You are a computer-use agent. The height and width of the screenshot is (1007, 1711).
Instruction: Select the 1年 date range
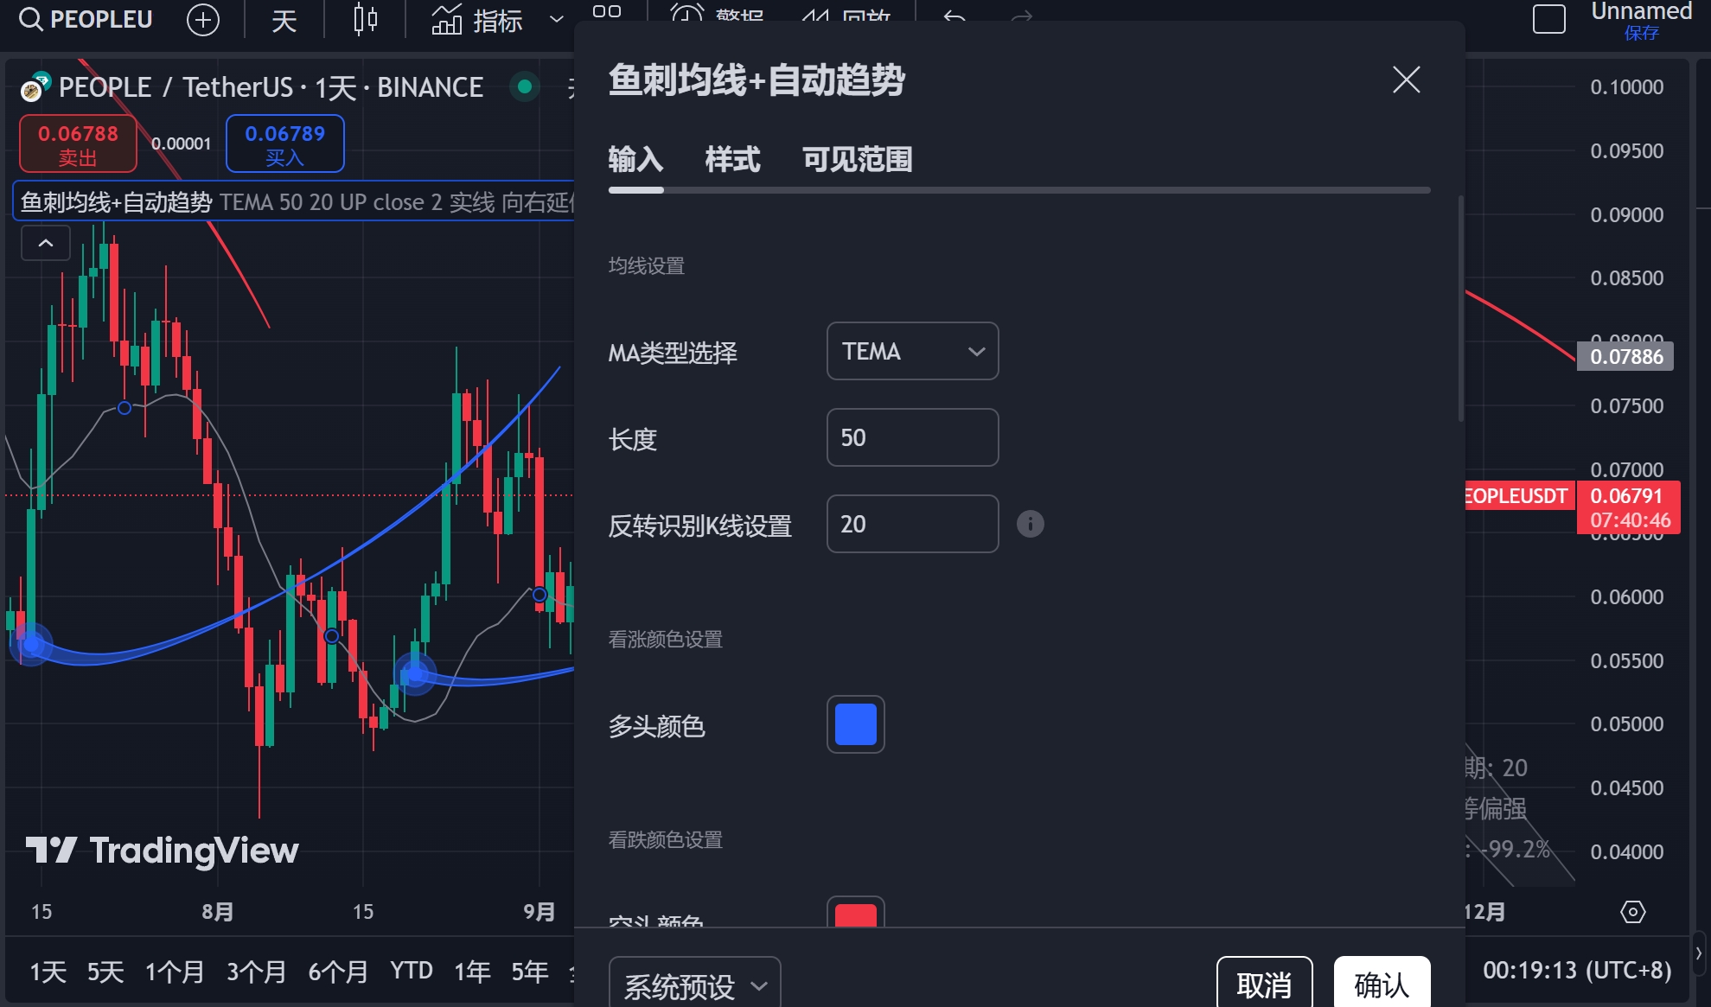tap(472, 972)
